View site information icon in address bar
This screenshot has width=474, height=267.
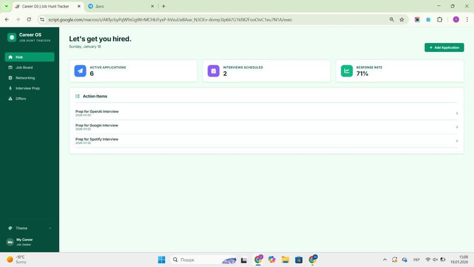coord(42,20)
